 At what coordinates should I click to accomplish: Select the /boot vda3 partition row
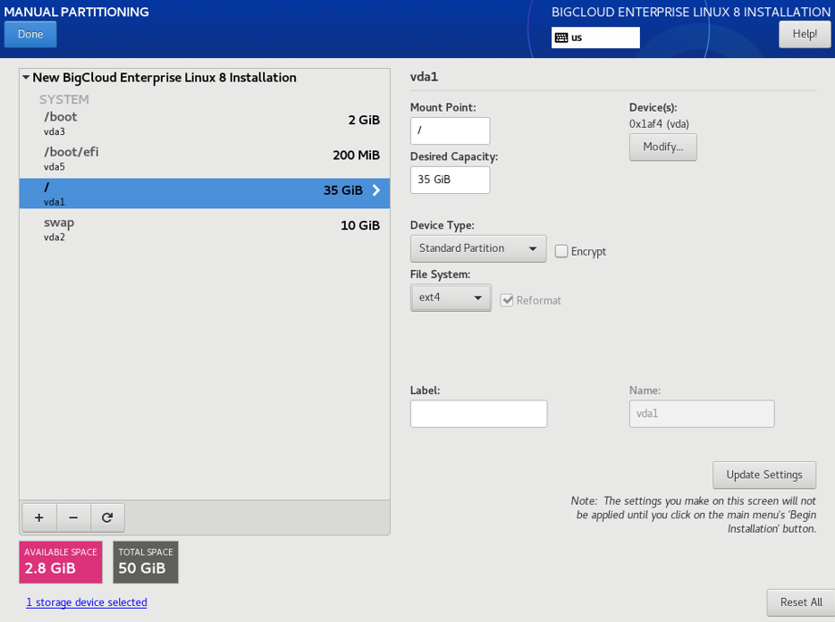pos(205,124)
